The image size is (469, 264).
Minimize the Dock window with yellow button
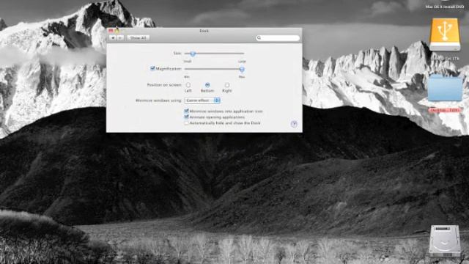[117, 31]
